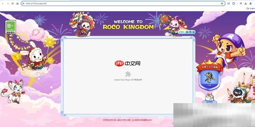This screenshot has height=127, width=255.
Task: Go to the browser home page icon
Action: [18, 4]
